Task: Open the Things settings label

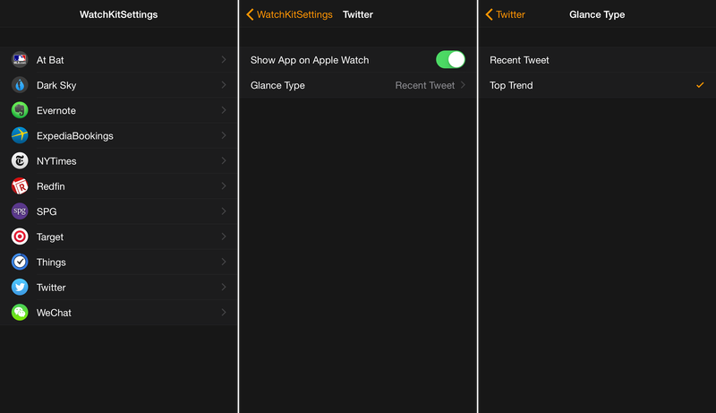Action: [x=51, y=262]
